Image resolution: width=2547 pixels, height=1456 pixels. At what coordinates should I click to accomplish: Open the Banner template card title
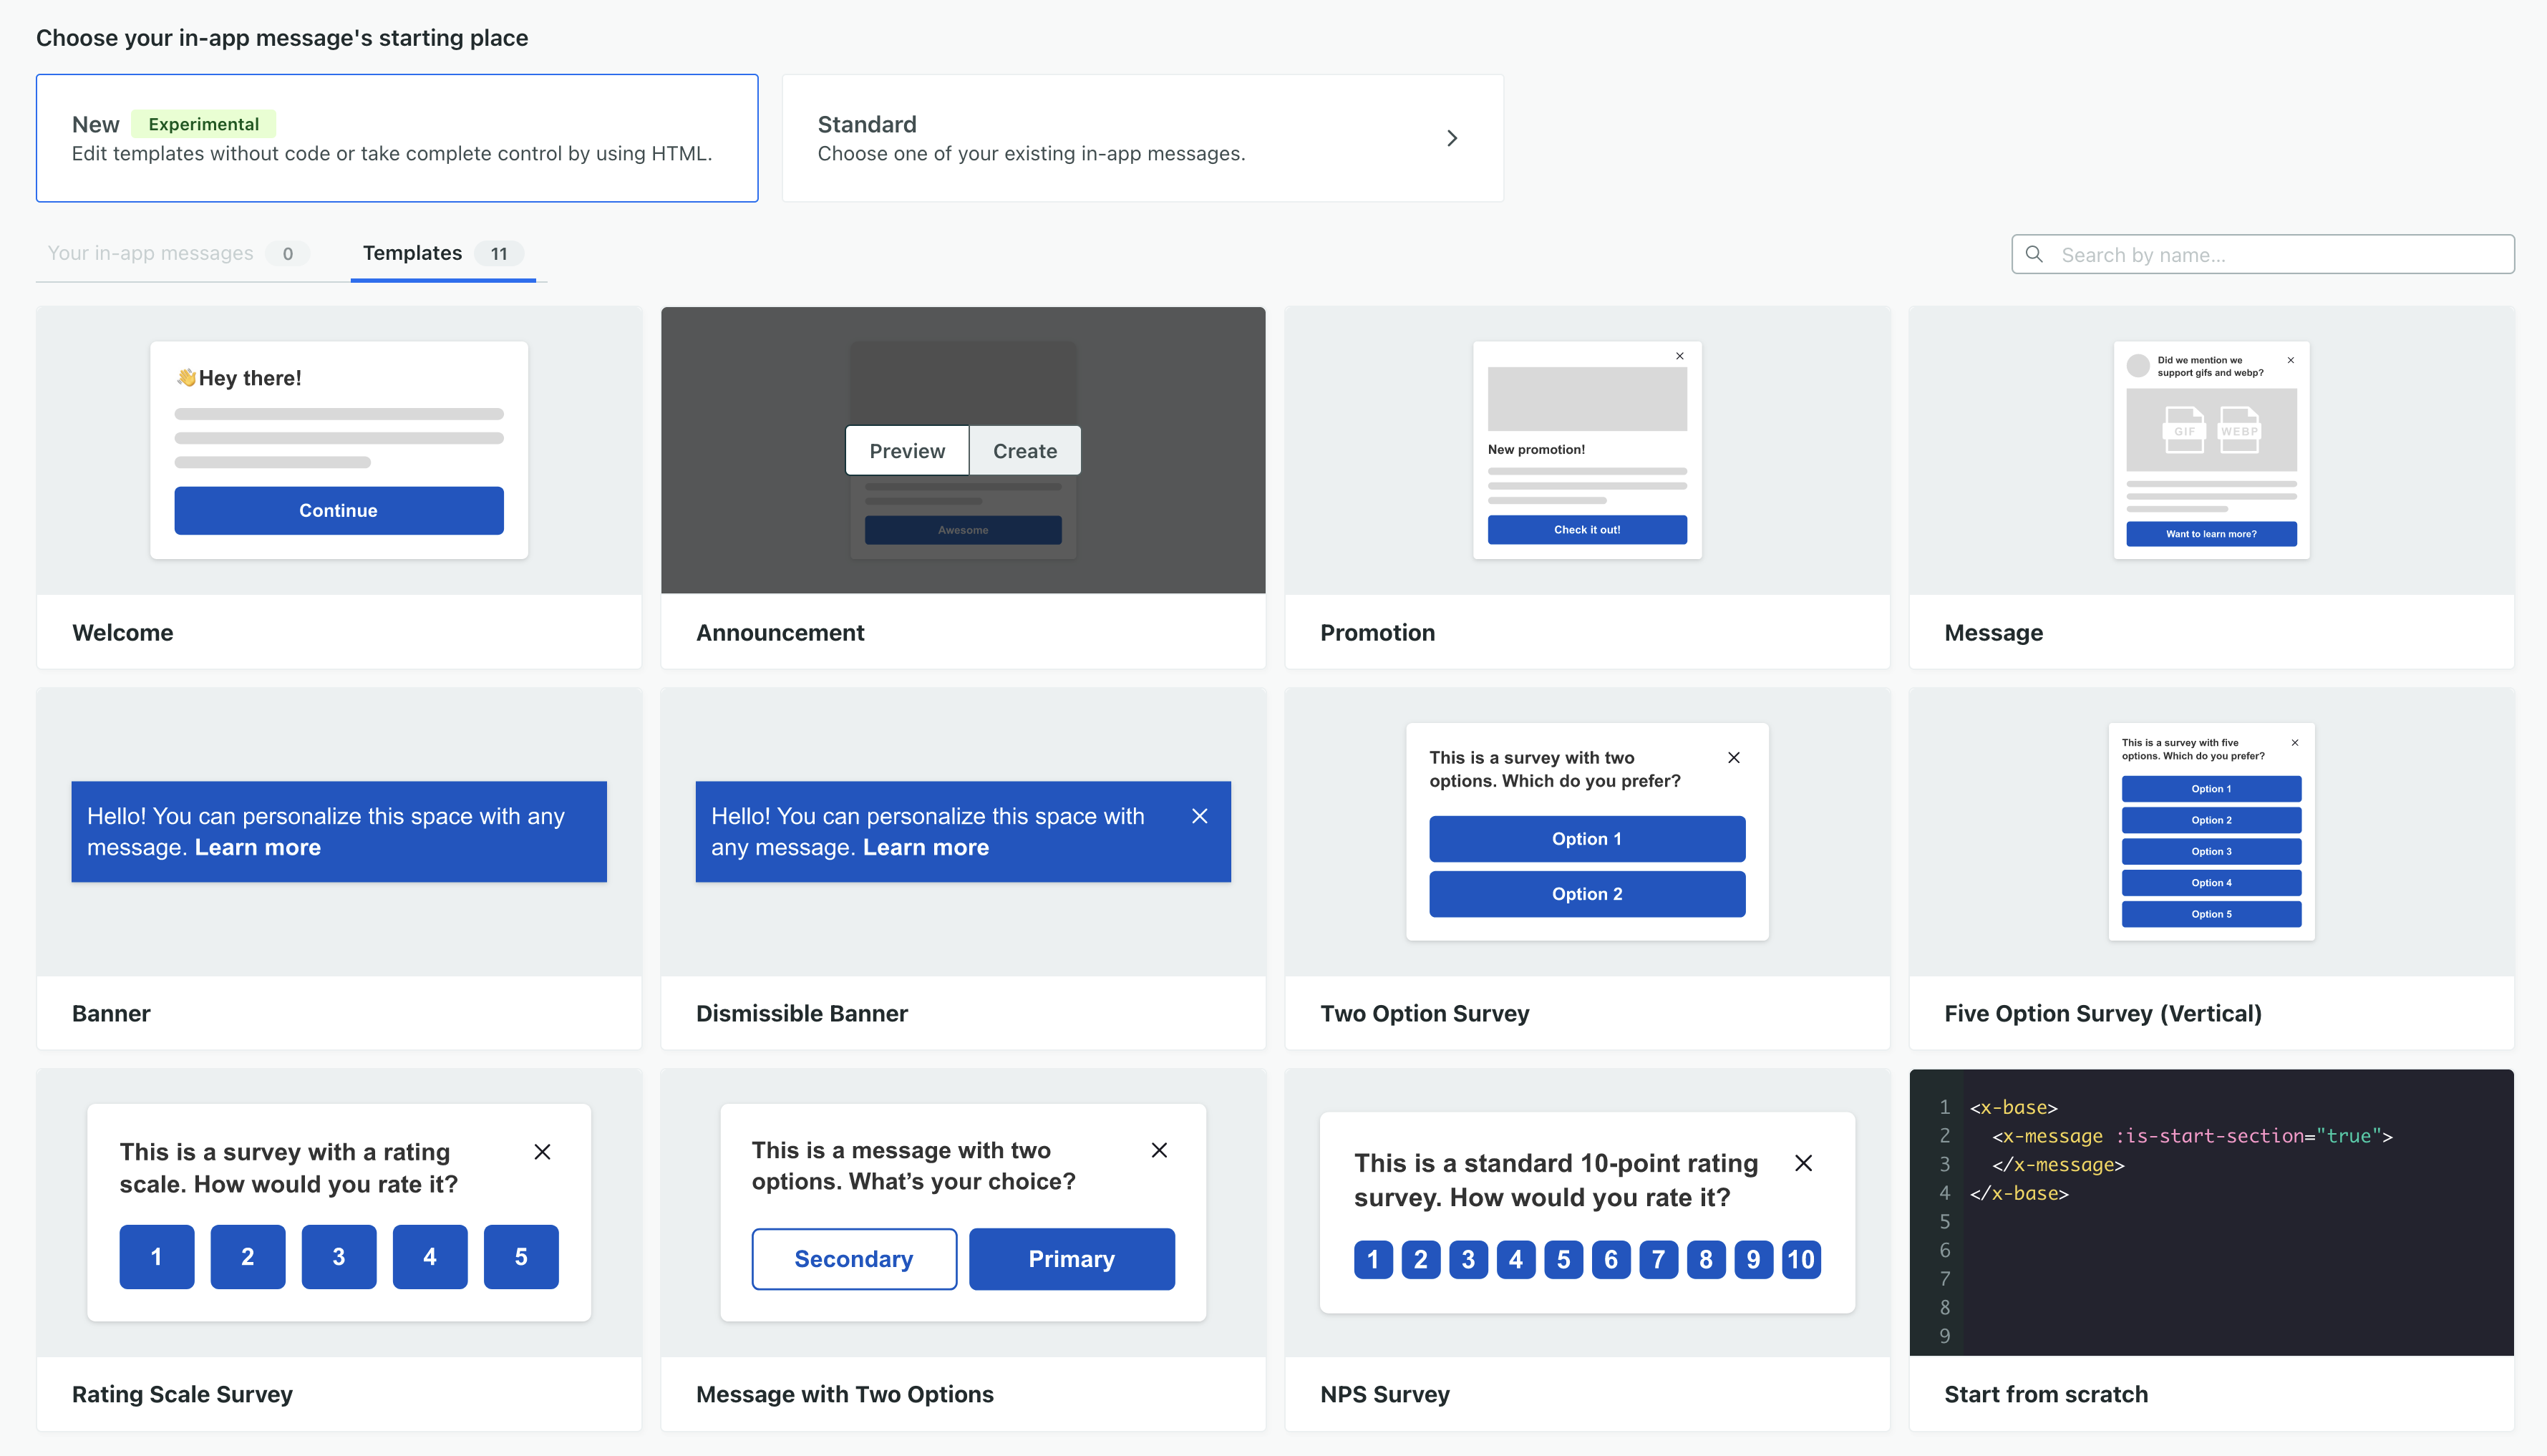coord(111,1014)
